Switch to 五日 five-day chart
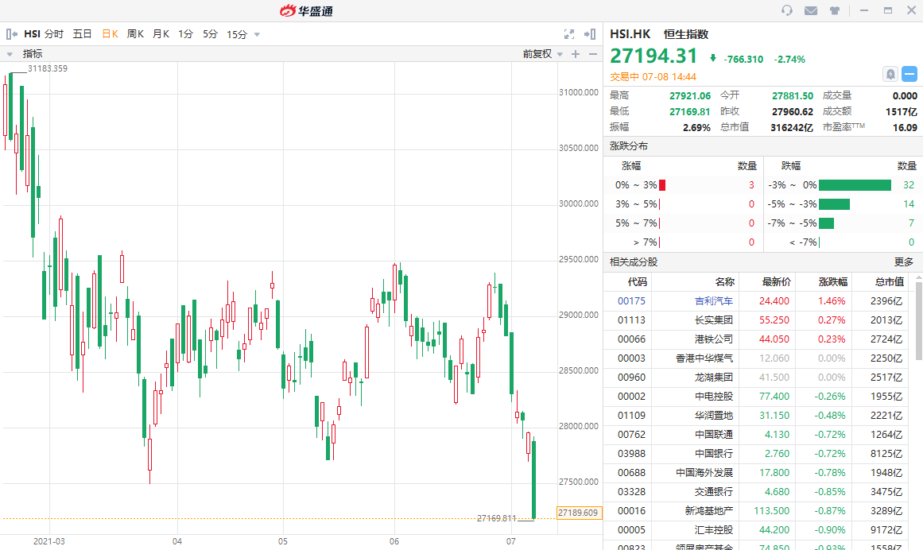Screen dimensions: 923x550 point(82,34)
